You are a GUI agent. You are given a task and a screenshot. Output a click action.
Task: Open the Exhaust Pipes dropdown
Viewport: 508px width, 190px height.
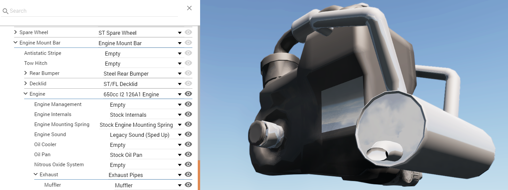(x=146, y=175)
